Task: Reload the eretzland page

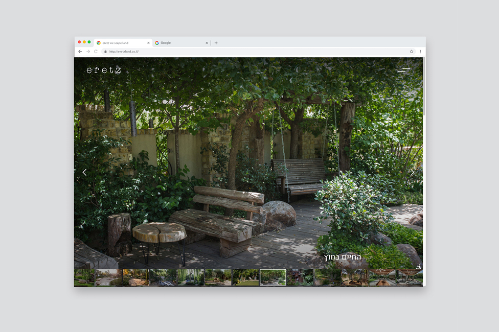Action: 96,51
